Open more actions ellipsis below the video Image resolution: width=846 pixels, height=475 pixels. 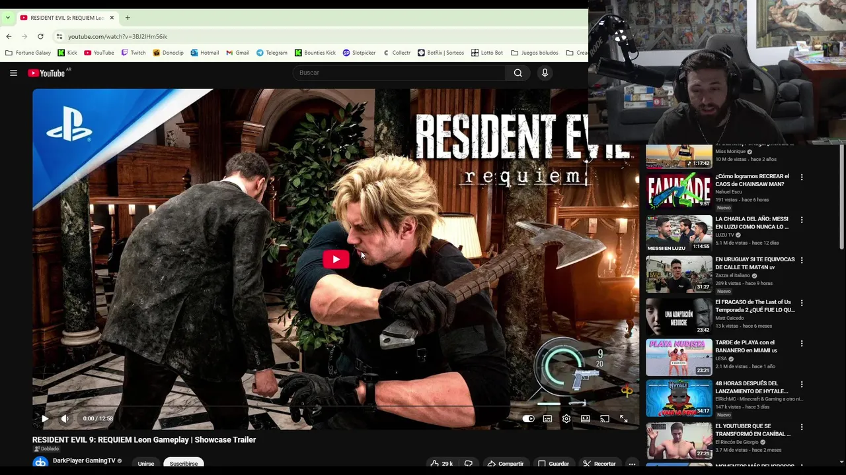point(632,464)
